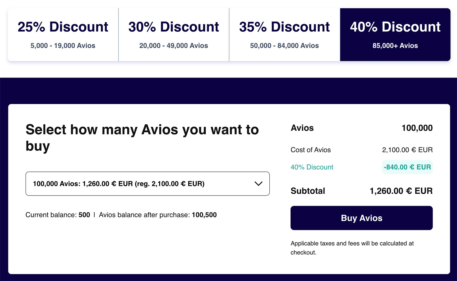
Task: Click the 100,000 Avios total in summary
Action: (417, 128)
